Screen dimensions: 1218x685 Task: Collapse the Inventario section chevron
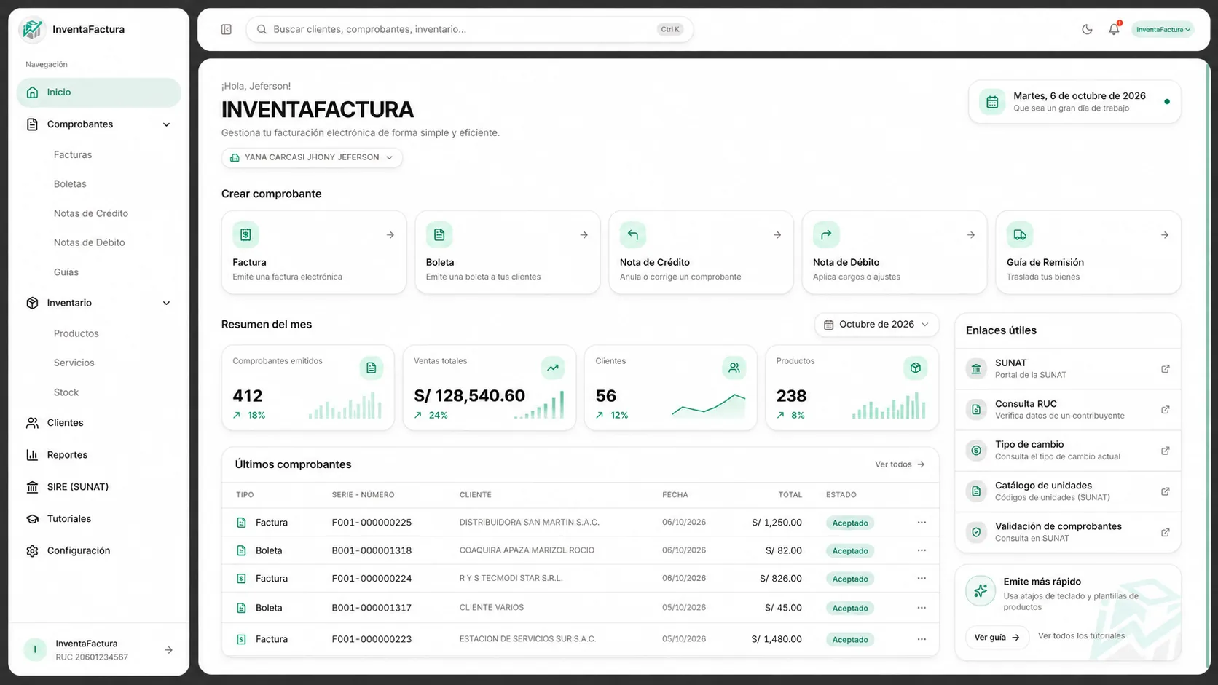click(x=166, y=303)
